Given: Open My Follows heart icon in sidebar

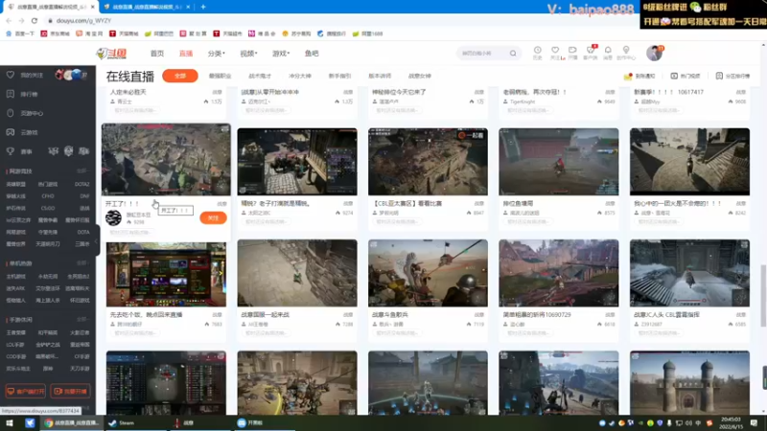Looking at the screenshot, I should pyautogui.click(x=11, y=75).
